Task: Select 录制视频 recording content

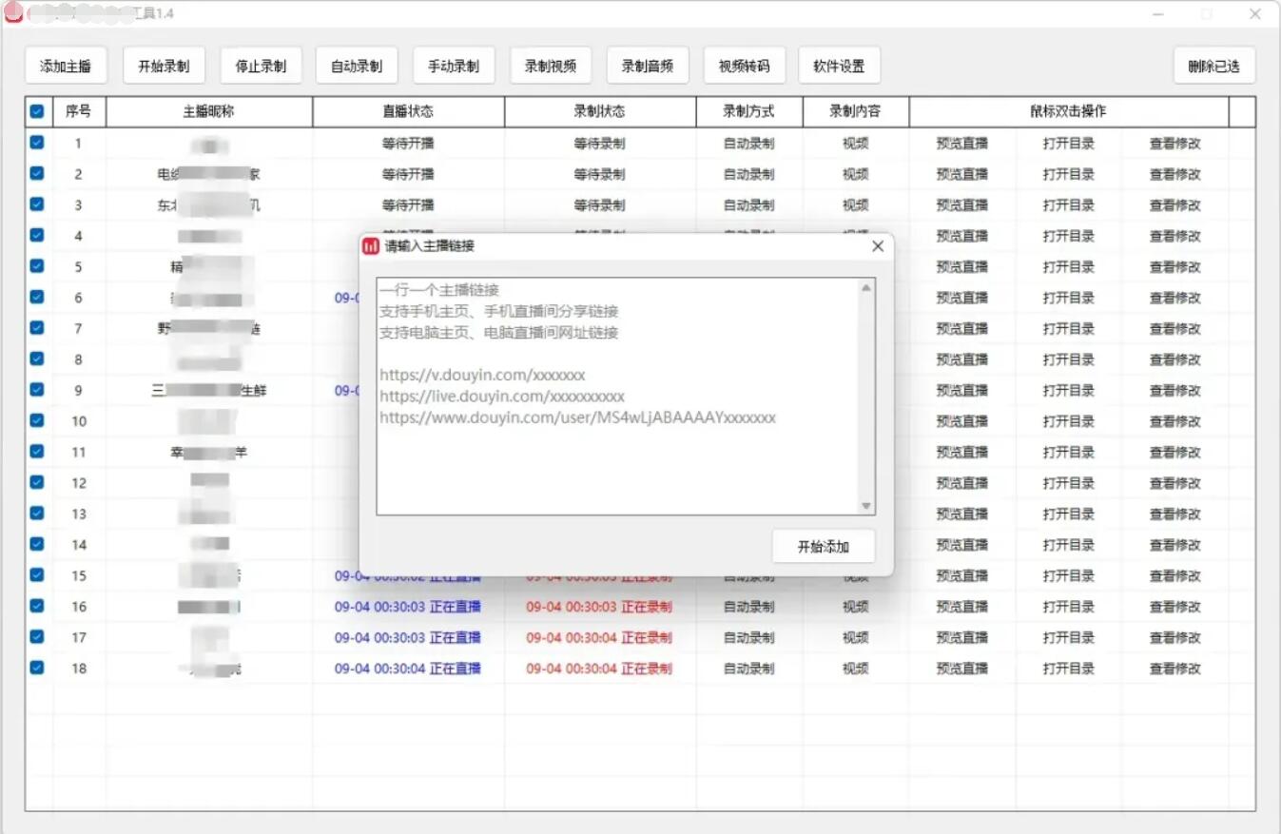Action: coord(551,65)
